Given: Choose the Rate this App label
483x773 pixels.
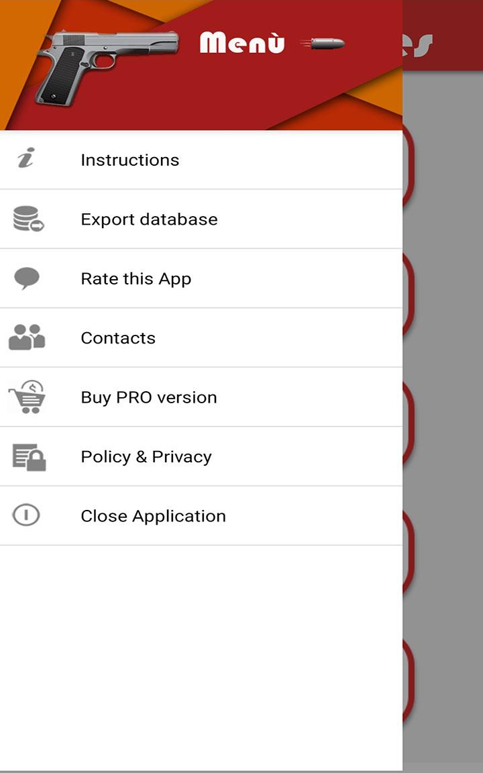Looking at the screenshot, I should (136, 278).
